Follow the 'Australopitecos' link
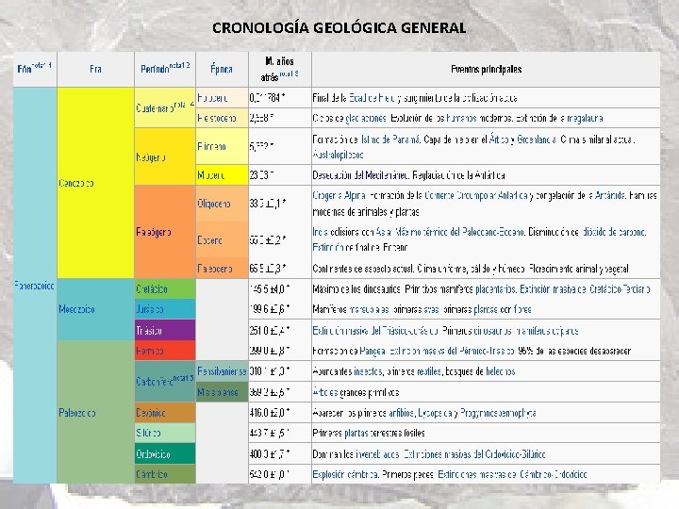Screen dimensions: 679x509 [x=338, y=154]
